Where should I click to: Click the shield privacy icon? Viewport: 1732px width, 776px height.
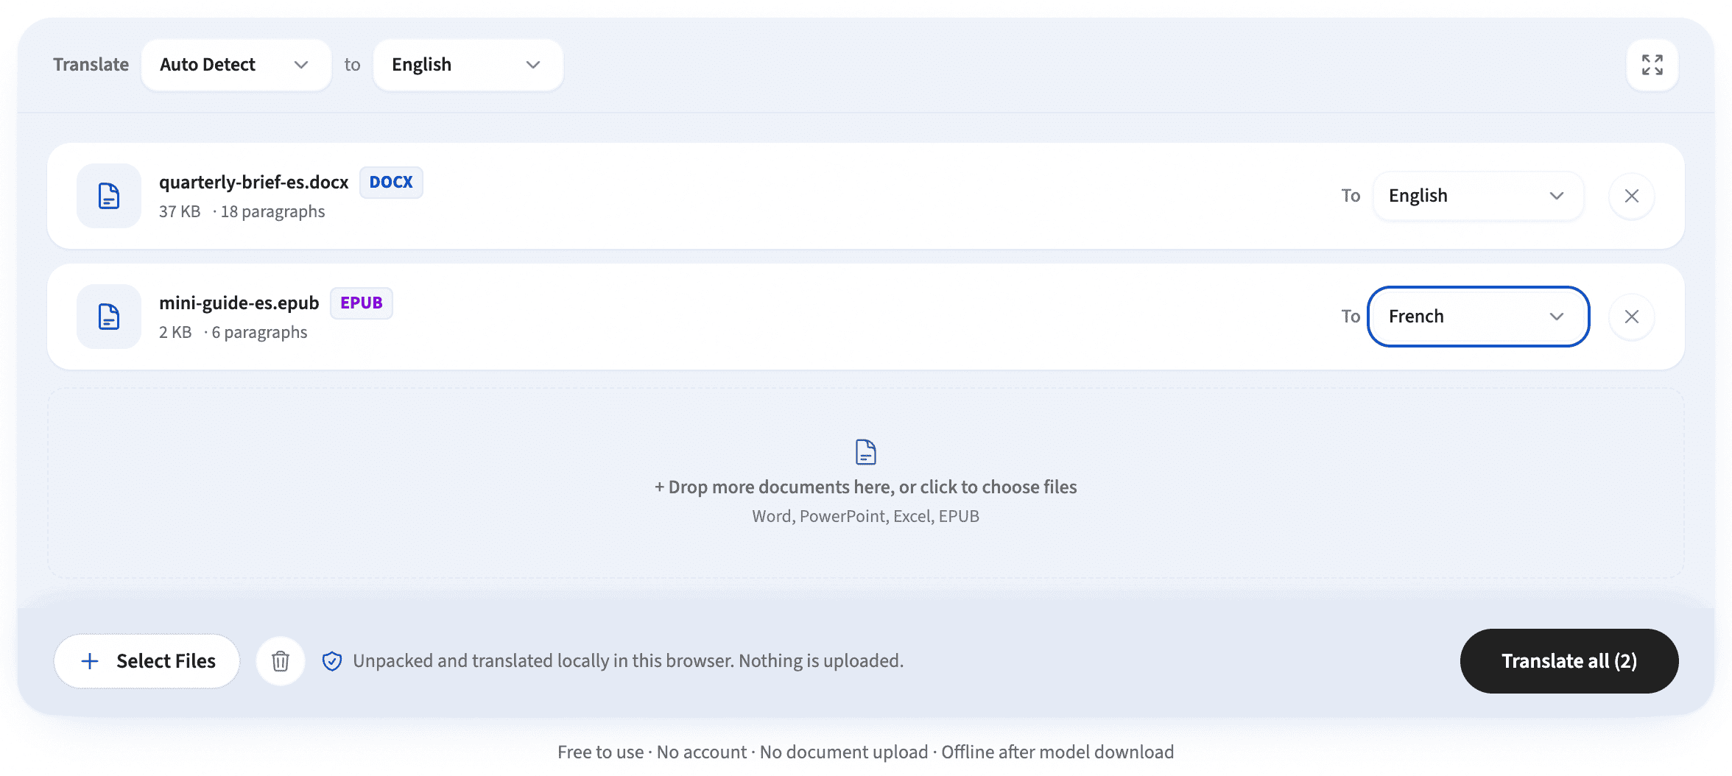point(332,661)
